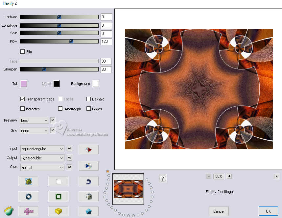Open the question mark help button
Viewport: 282px width, 218px height.
tap(163, 178)
